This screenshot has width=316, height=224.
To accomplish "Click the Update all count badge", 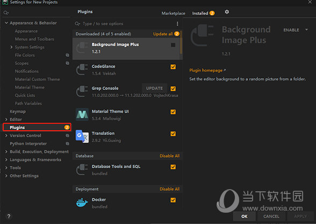I will pos(177,34).
